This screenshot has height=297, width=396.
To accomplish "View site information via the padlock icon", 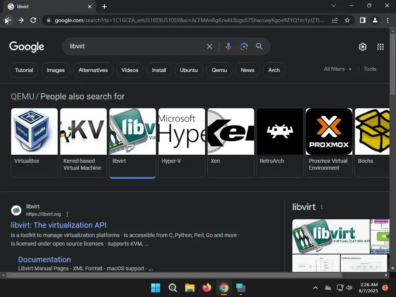I will click(x=49, y=20).
